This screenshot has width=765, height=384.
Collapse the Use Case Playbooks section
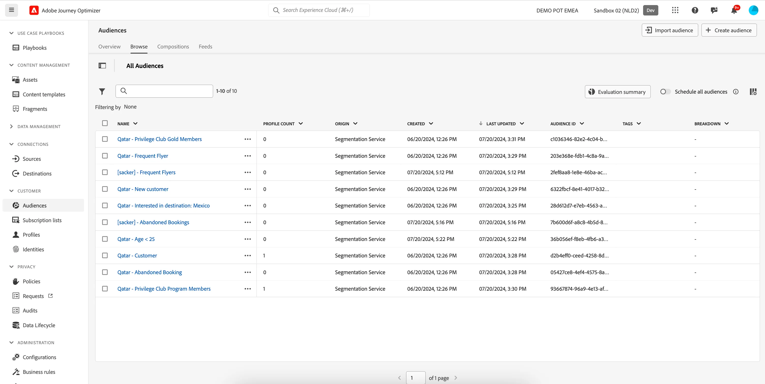pos(11,33)
